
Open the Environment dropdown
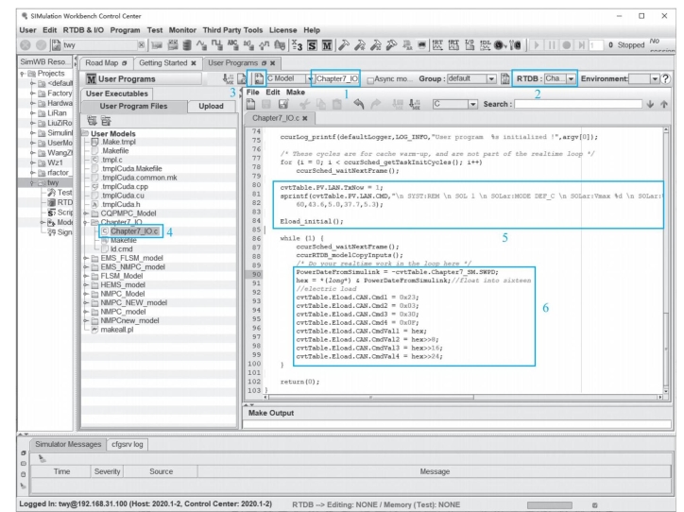[x=655, y=79]
